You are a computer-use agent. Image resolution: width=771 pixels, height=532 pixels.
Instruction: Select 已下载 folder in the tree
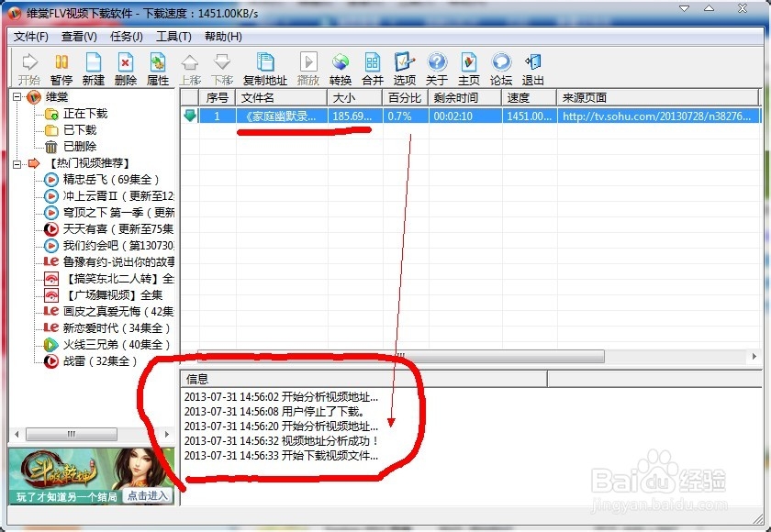[x=80, y=130]
